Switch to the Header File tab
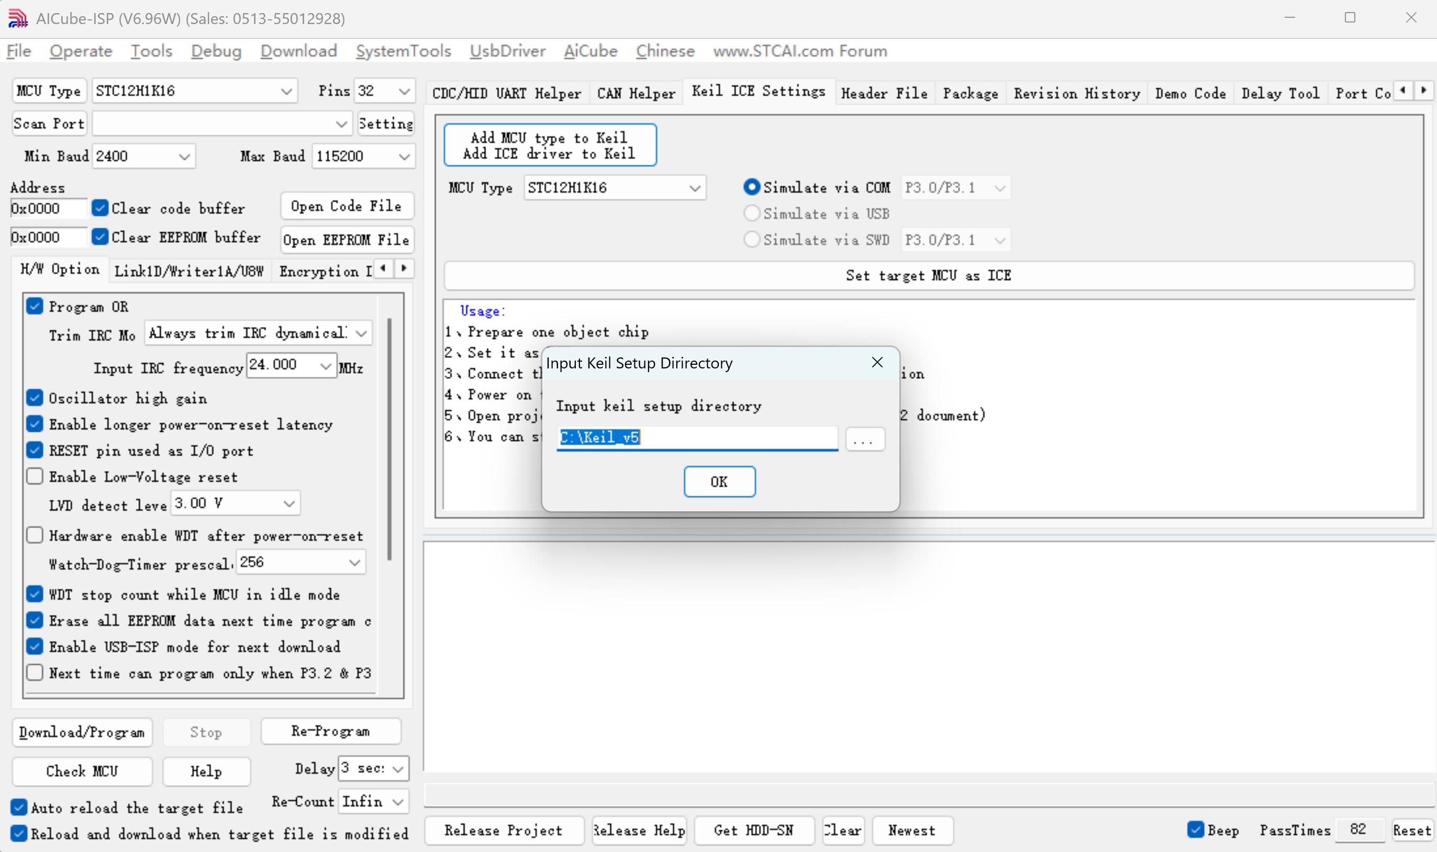The height and width of the screenshot is (852, 1437). 884,93
